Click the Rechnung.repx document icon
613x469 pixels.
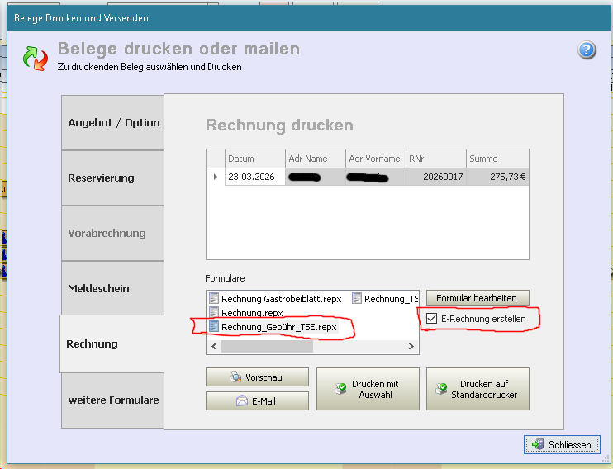tap(214, 313)
